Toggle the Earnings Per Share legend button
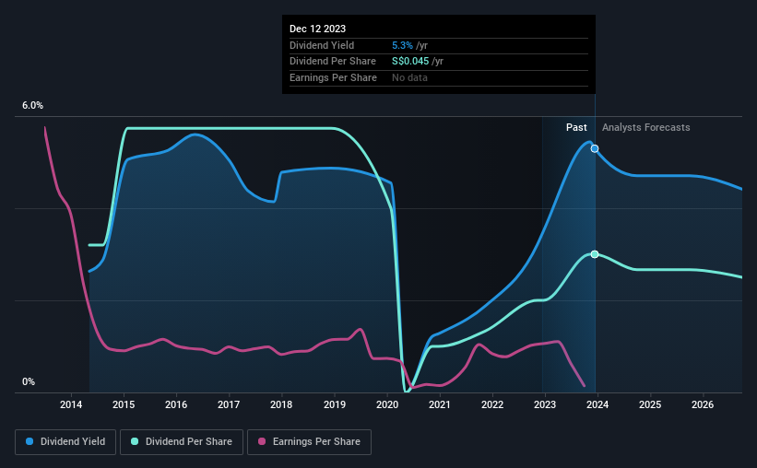757x468 pixels. pos(309,442)
